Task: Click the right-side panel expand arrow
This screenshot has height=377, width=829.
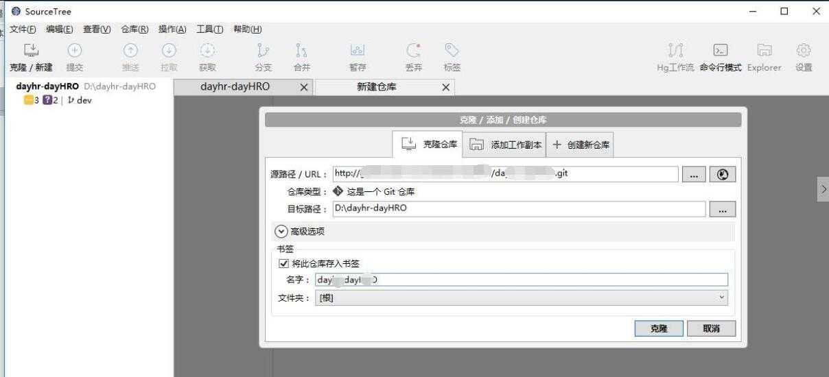Action: 823,190
